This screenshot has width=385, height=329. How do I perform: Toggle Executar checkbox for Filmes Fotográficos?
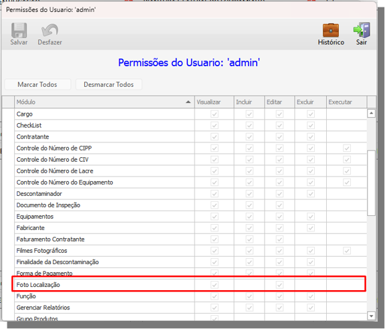point(347,251)
